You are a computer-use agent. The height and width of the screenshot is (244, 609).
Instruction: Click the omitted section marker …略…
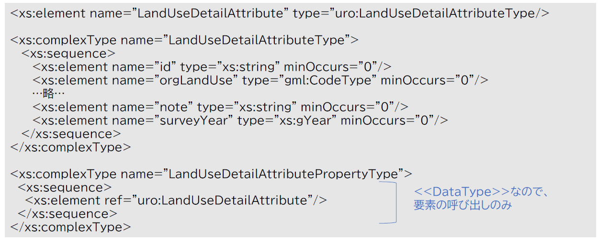click(48, 93)
